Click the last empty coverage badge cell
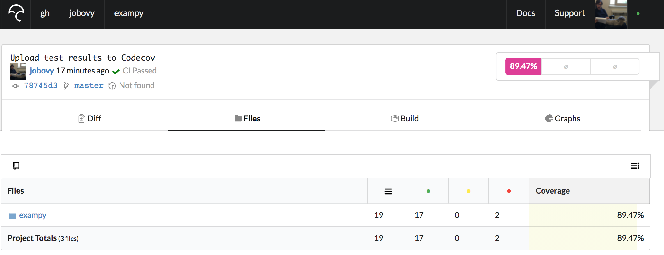 click(x=615, y=66)
